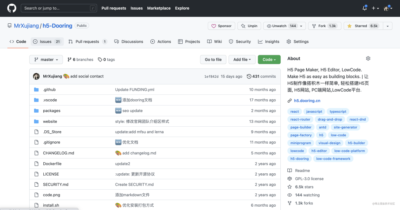Open the packages folder
Screen dimensions: 400x210
pyautogui.click(x=52, y=111)
